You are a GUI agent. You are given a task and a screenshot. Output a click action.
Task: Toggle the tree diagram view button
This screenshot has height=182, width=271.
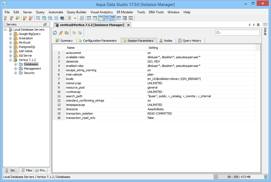125,18
